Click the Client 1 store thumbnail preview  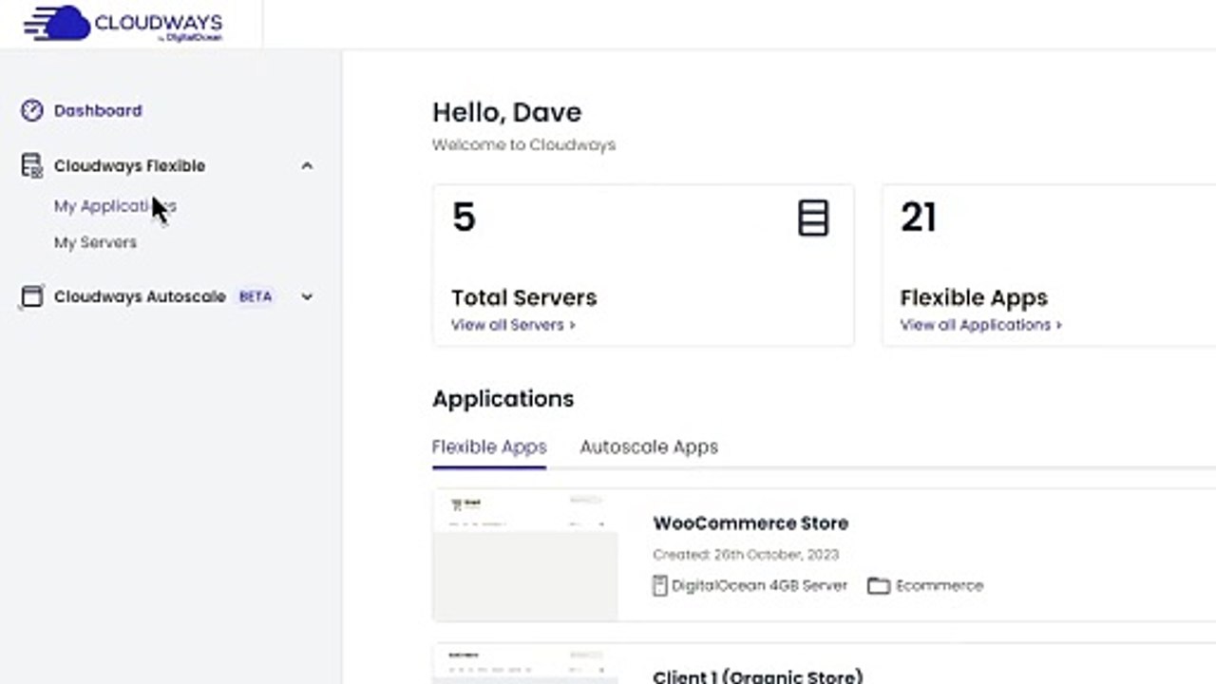525,664
